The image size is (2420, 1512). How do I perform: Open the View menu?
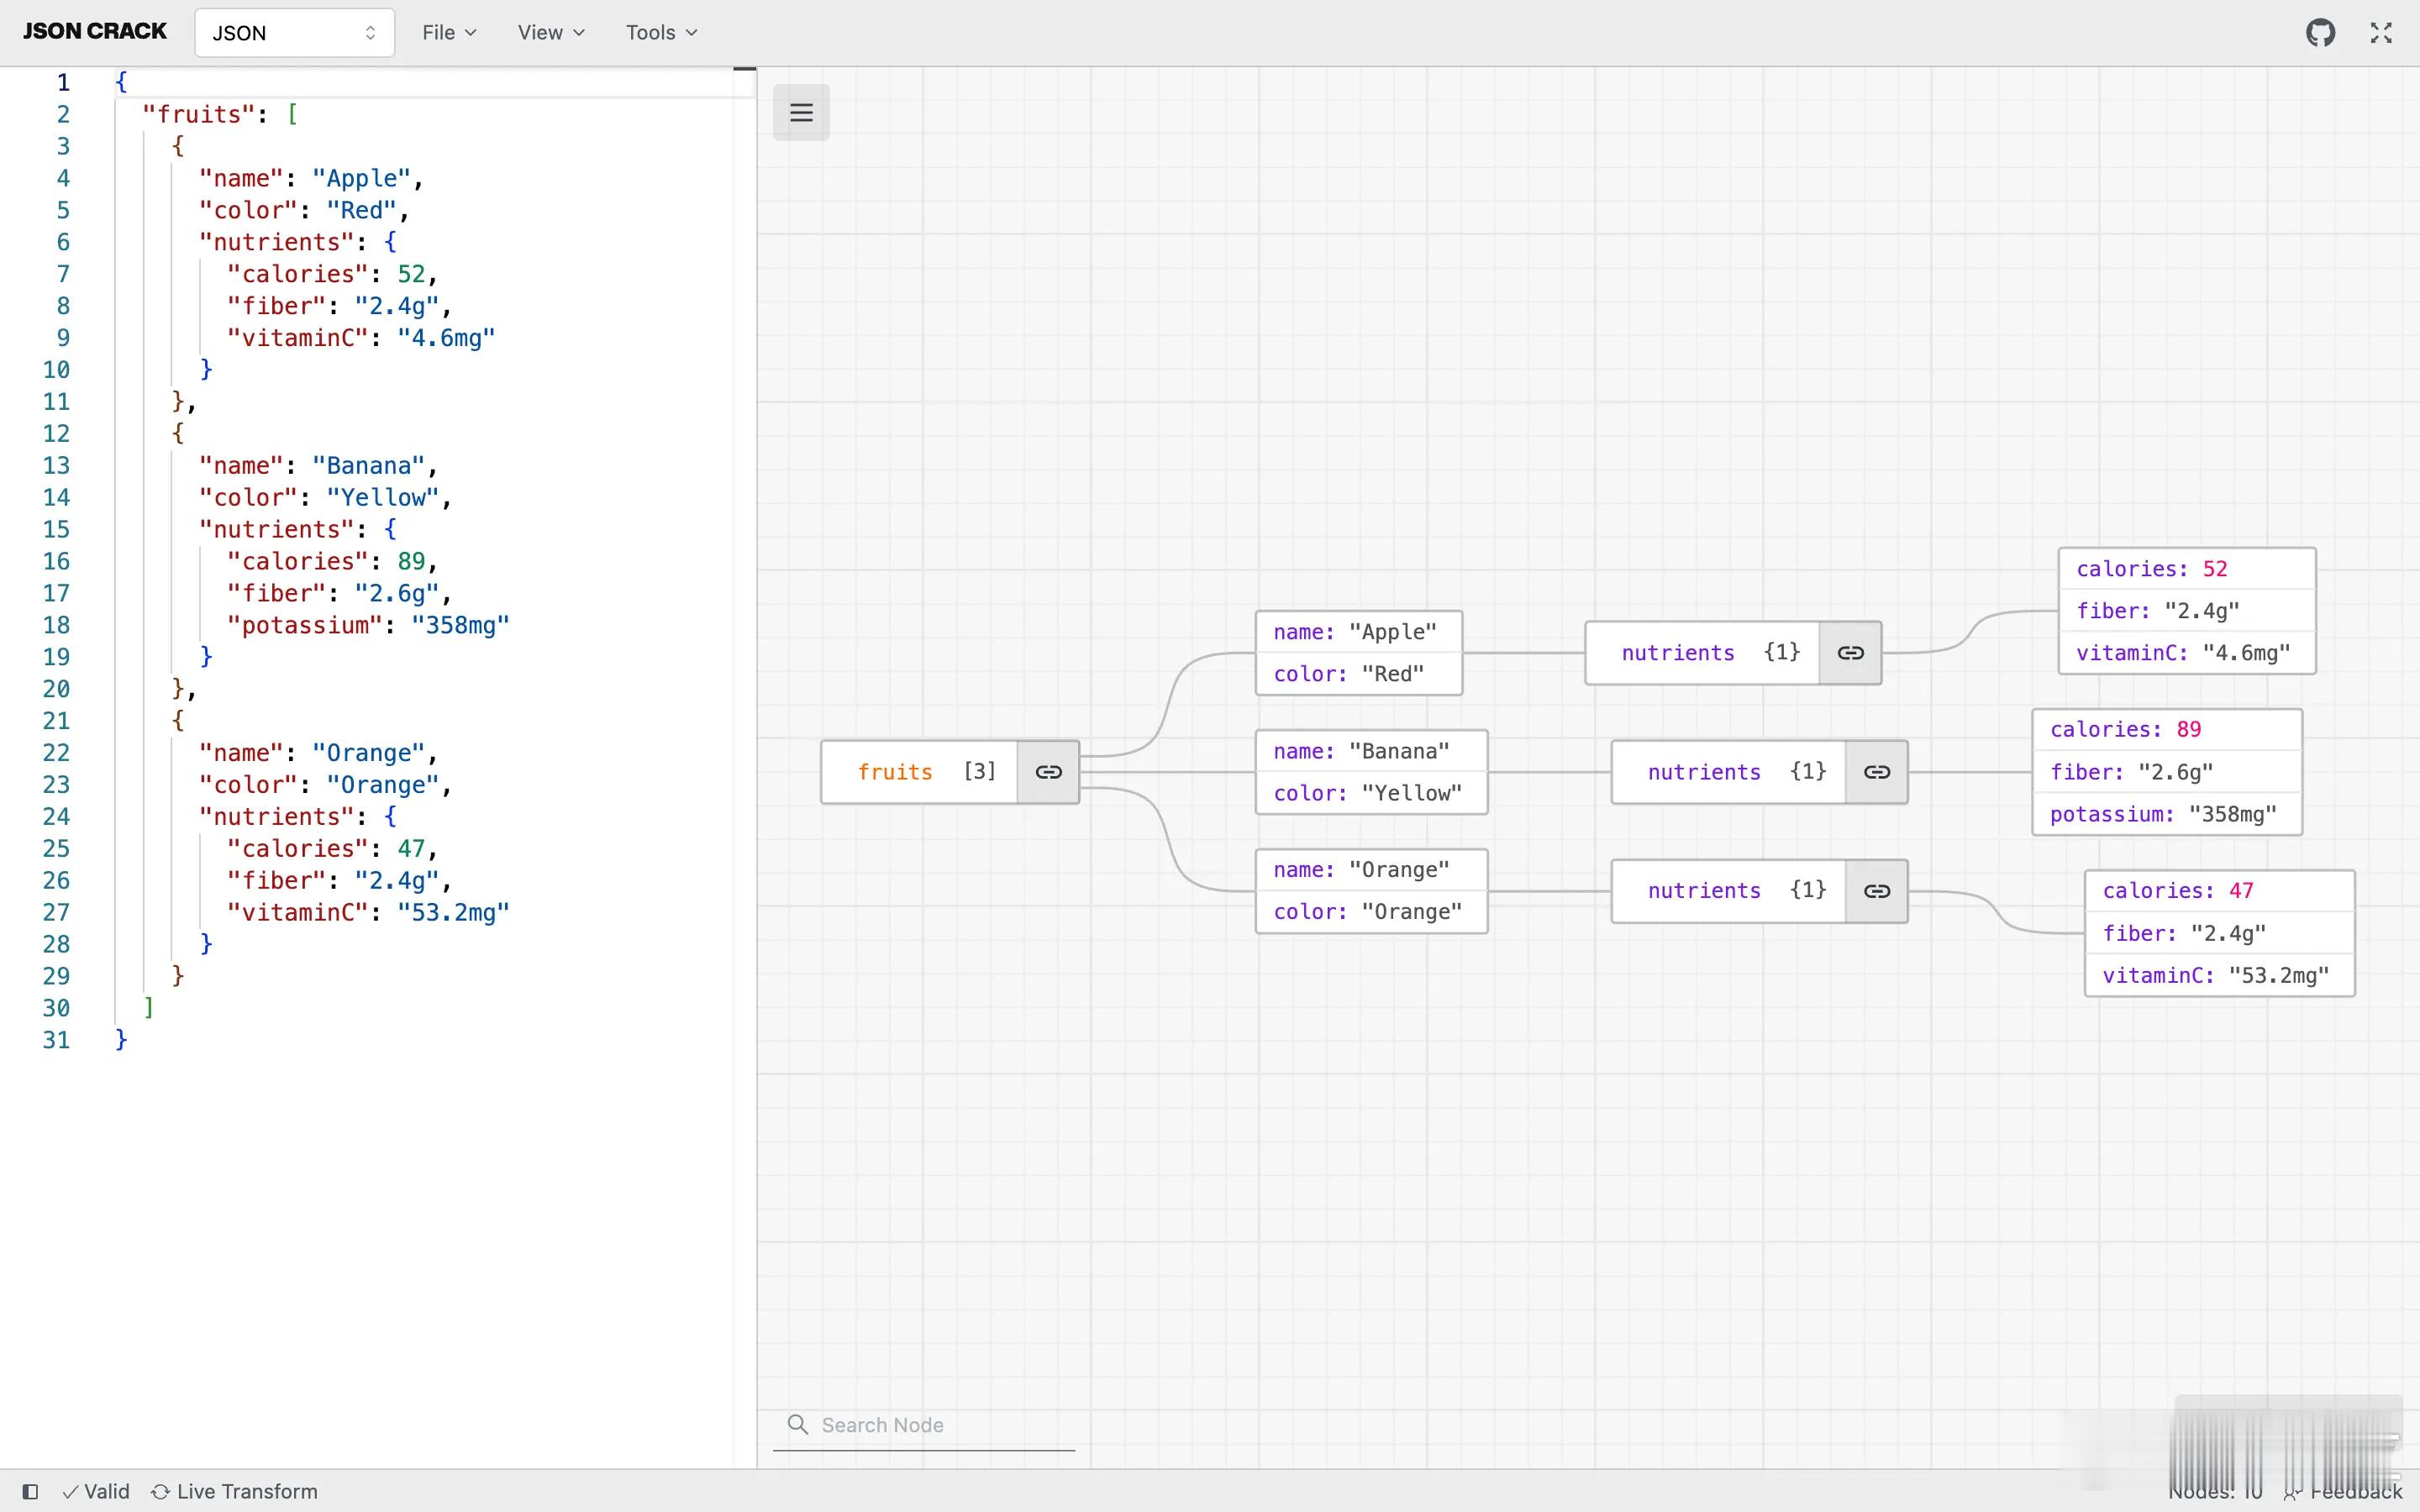tap(551, 33)
